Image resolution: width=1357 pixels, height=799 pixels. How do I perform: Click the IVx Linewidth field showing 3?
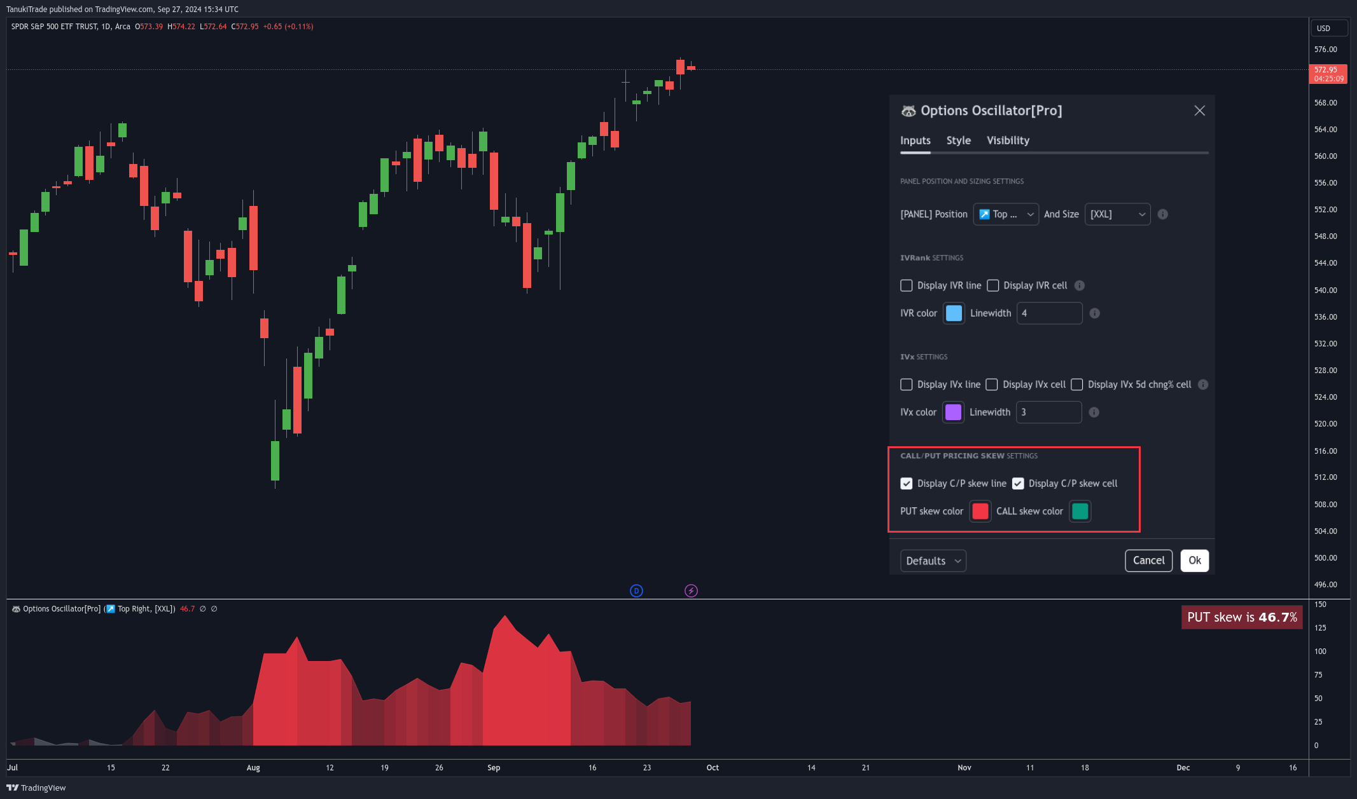1048,413
